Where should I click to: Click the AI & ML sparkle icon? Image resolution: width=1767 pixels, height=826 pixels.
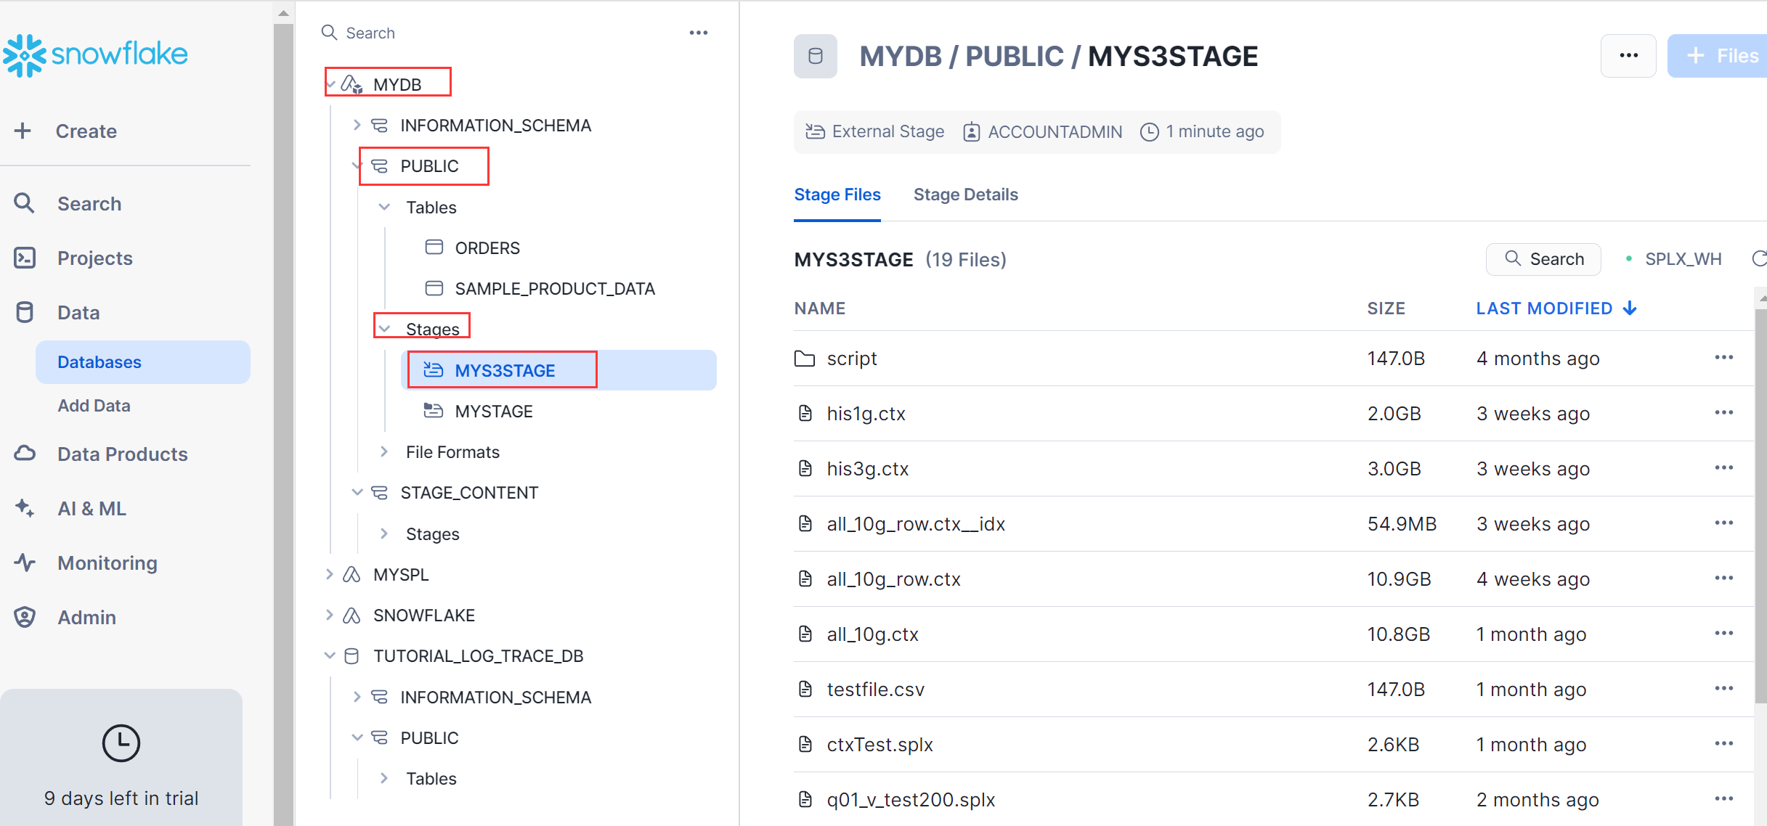coord(25,508)
